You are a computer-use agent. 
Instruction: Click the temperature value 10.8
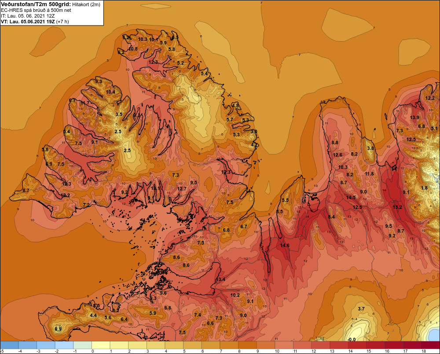pyautogui.click(x=133, y=49)
